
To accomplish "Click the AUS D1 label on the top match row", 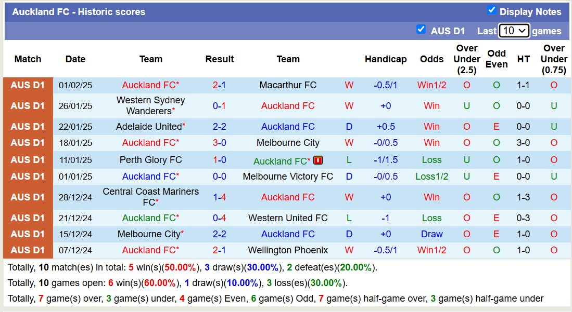I will (x=27, y=85).
